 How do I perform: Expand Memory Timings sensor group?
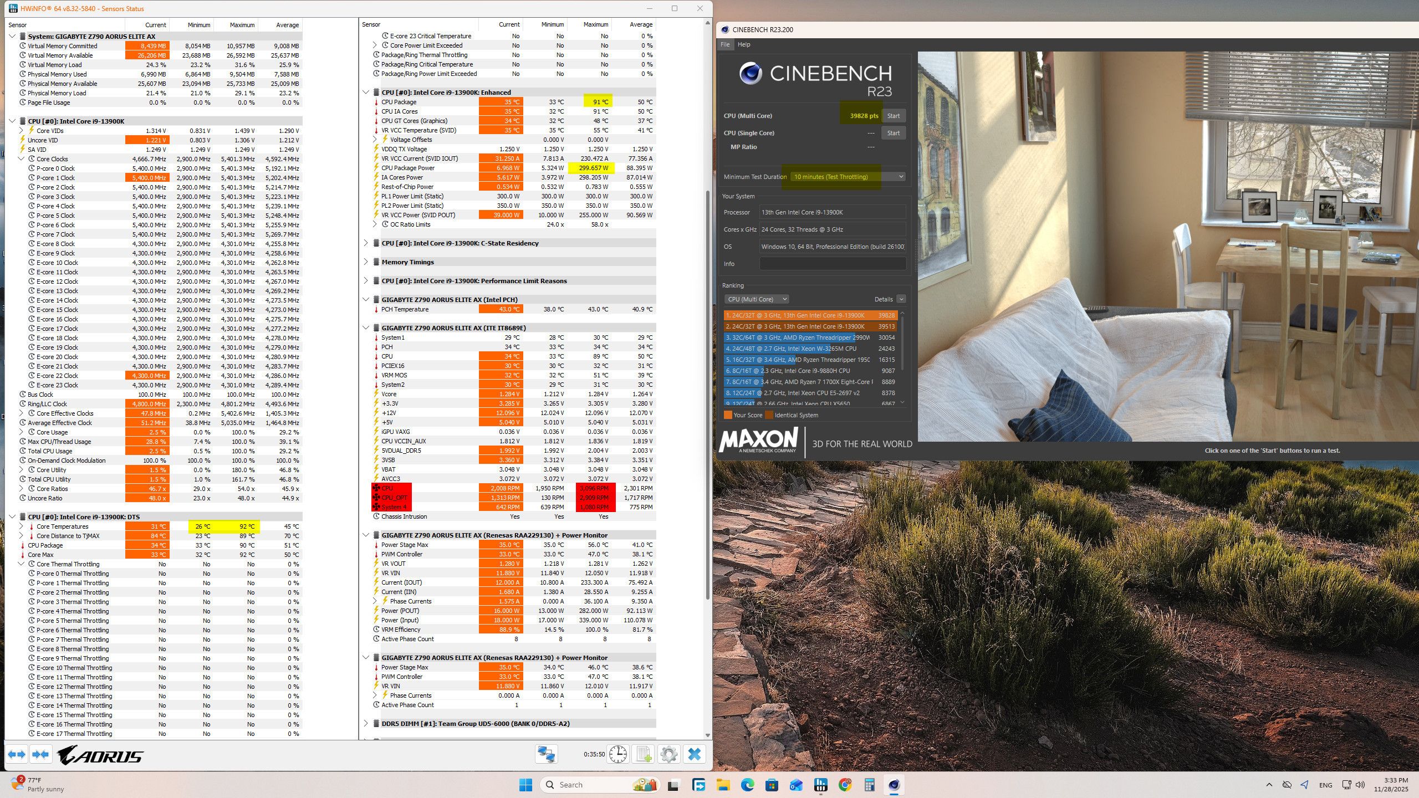point(366,262)
